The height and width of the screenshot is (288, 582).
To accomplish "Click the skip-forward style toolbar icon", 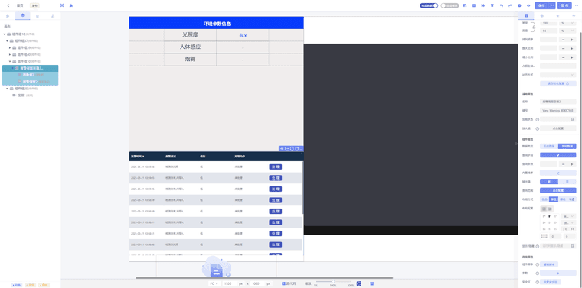I will pyautogui.click(x=483, y=5).
